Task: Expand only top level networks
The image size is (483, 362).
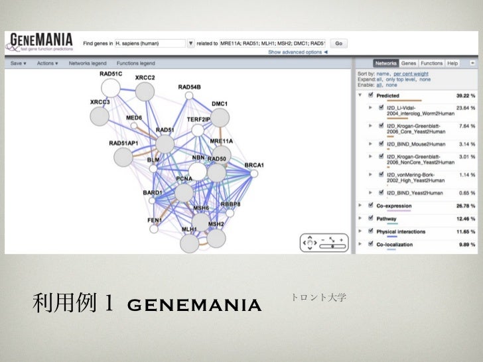Action: 400,80
